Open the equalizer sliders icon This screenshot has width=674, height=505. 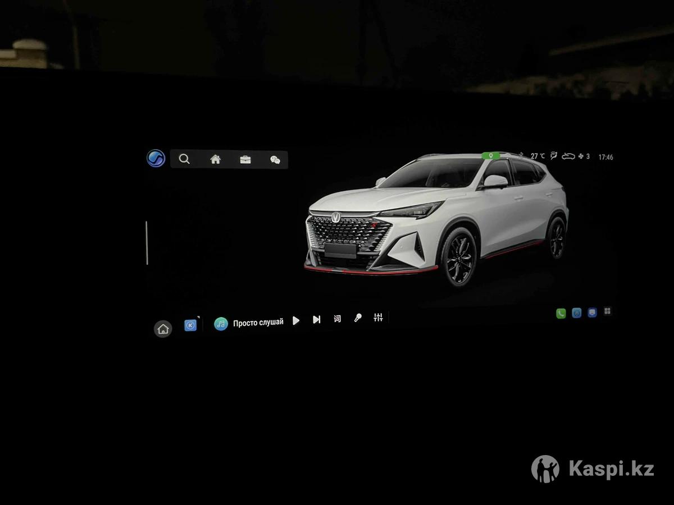coord(378,318)
